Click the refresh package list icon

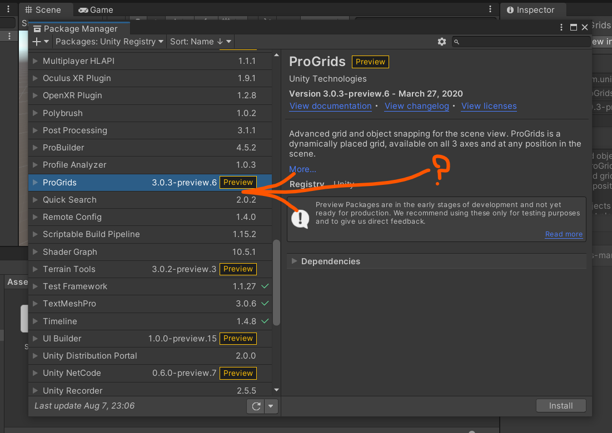pyautogui.click(x=256, y=406)
